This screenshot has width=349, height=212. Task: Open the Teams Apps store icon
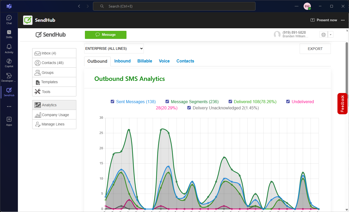[x=9, y=121]
